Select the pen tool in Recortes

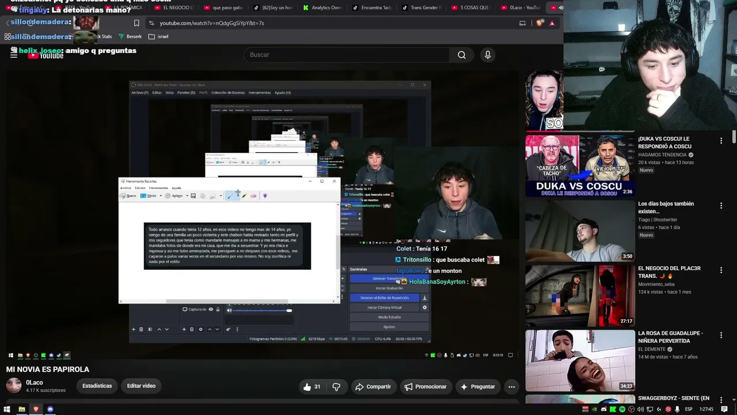(x=230, y=196)
